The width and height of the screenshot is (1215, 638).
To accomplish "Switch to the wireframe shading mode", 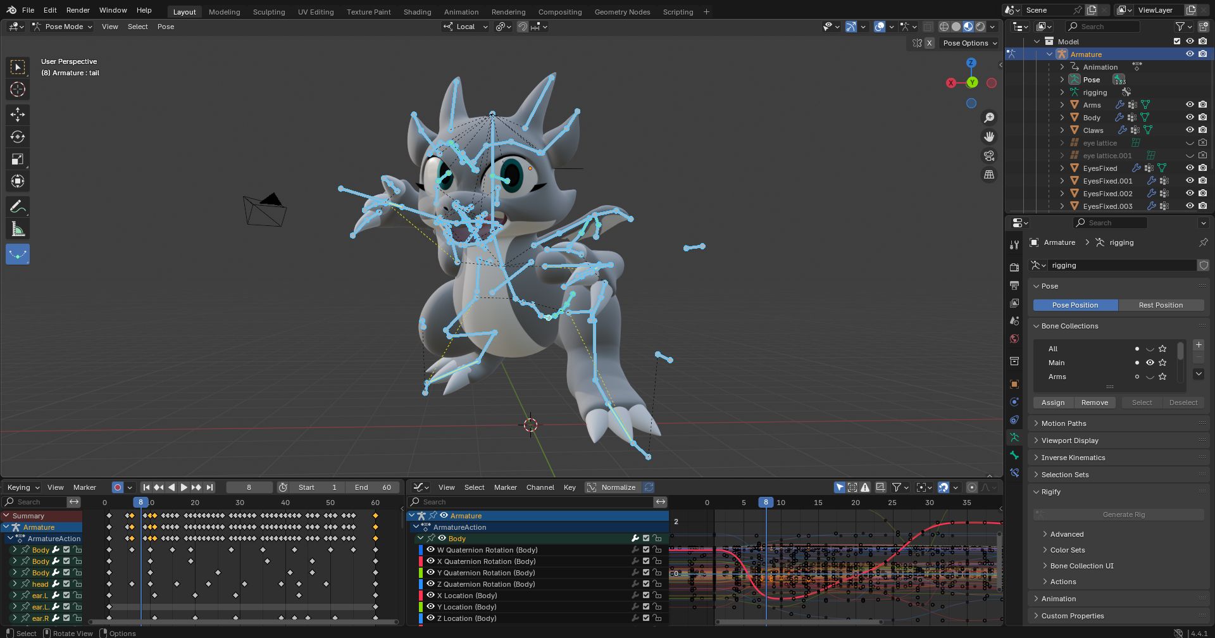I will pos(944,27).
